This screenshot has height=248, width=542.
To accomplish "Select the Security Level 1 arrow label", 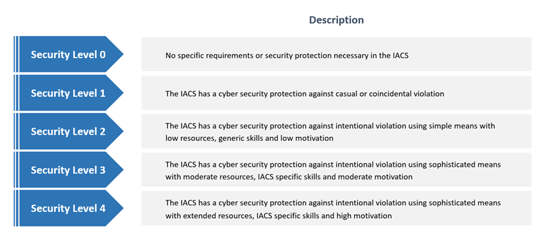I will (x=68, y=93).
